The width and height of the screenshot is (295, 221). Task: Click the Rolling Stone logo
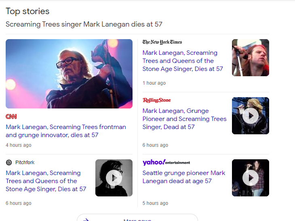click(156, 100)
